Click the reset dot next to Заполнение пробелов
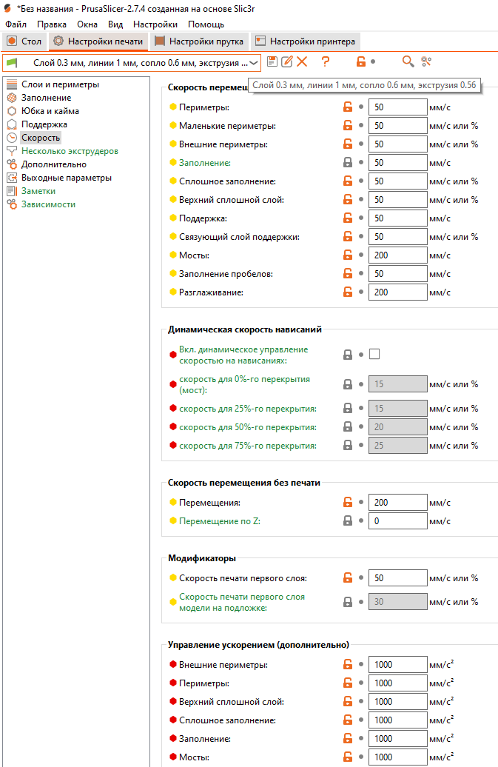 point(361,273)
